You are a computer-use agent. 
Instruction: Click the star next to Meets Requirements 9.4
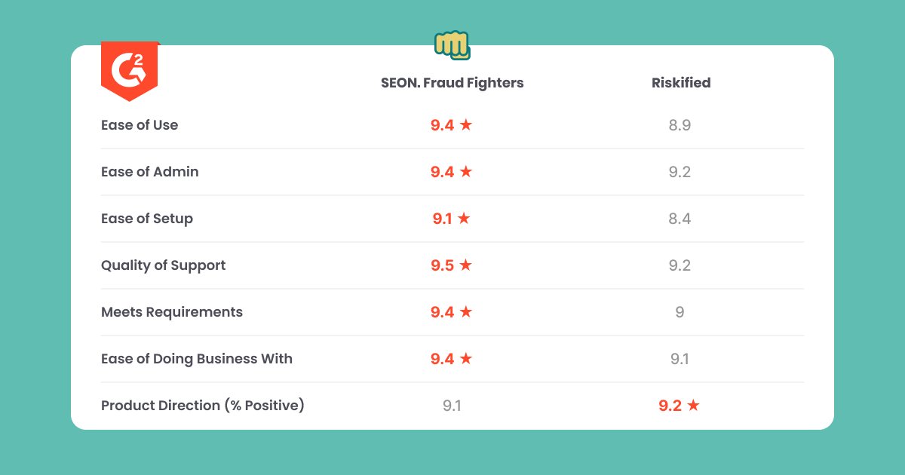tap(466, 311)
